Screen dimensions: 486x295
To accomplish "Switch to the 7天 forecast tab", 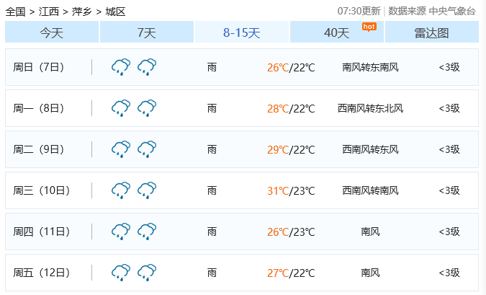I will point(147,32).
